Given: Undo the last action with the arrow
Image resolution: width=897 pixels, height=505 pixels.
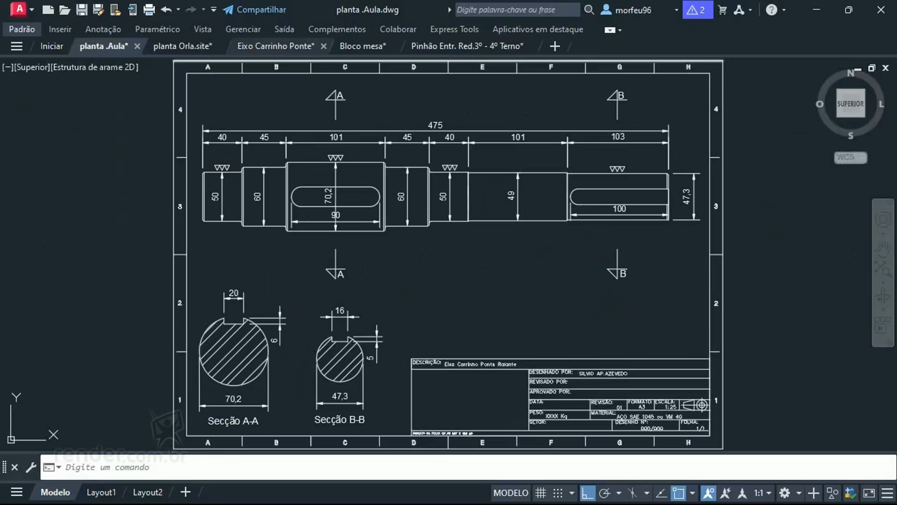Looking at the screenshot, I should (165, 9).
